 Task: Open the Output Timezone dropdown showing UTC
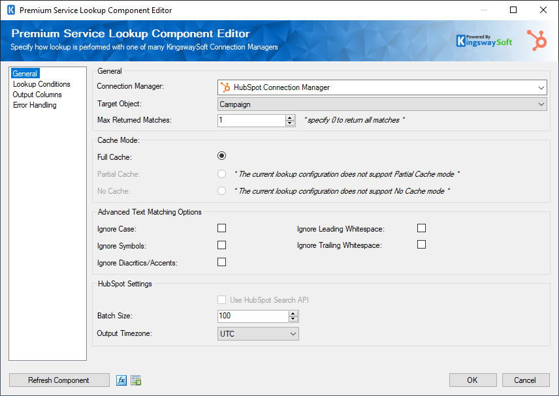(x=258, y=333)
